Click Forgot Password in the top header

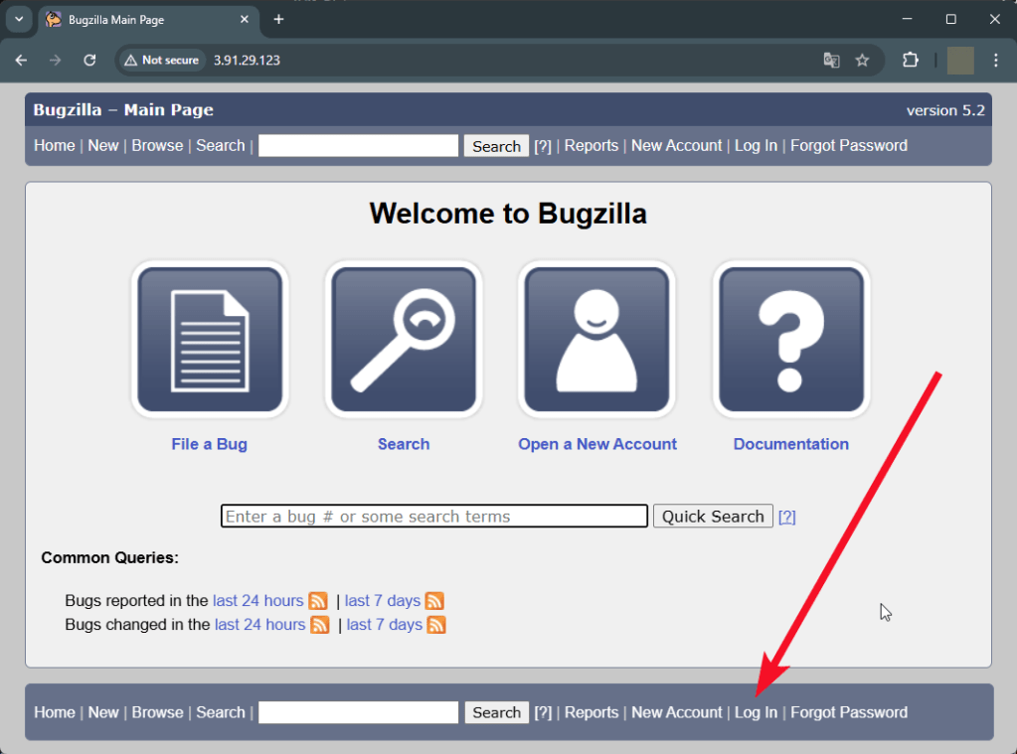point(848,146)
